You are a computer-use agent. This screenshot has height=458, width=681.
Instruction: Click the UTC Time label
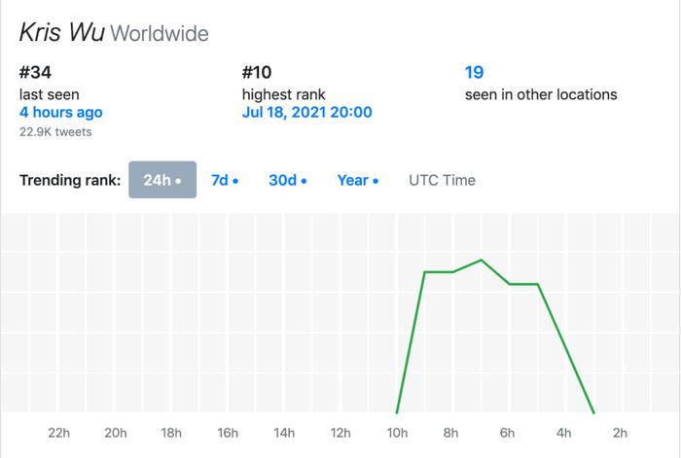pyautogui.click(x=442, y=180)
